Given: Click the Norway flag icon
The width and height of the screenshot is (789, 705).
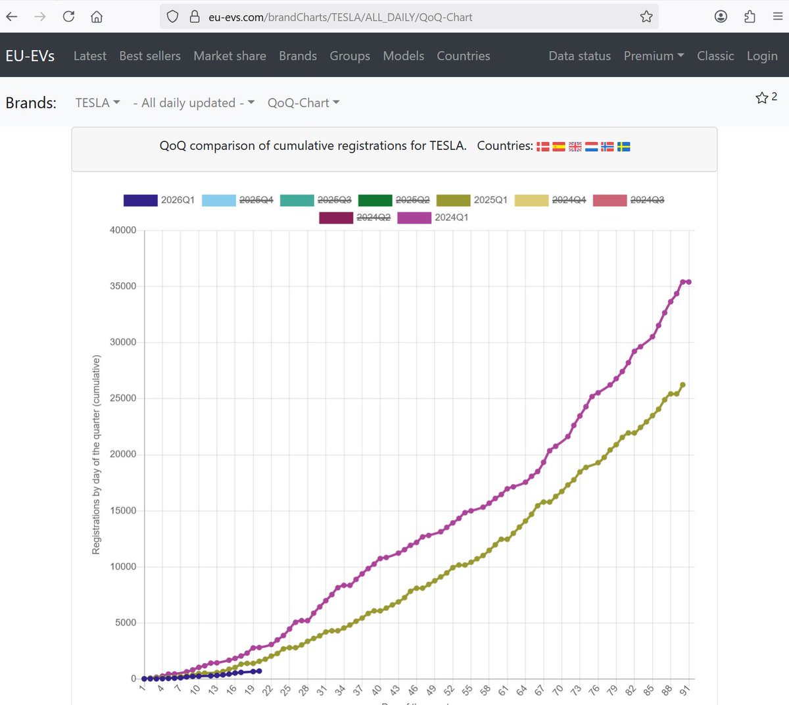Looking at the screenshot, I should pyautogui.click(x=608, y=146).
